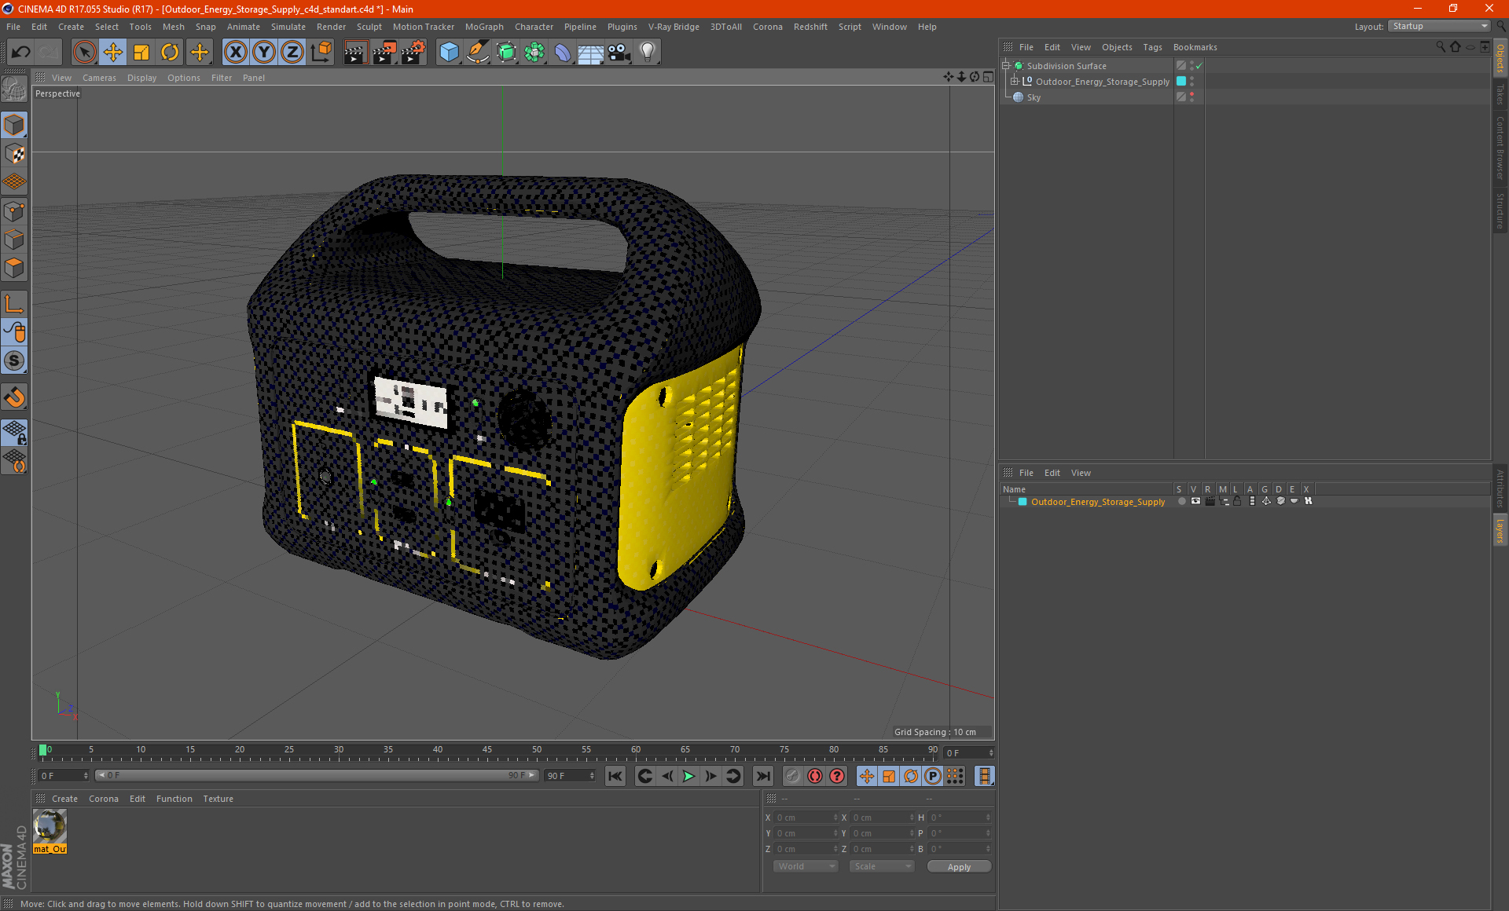Open the Spline Pen tool

point(478,53)
